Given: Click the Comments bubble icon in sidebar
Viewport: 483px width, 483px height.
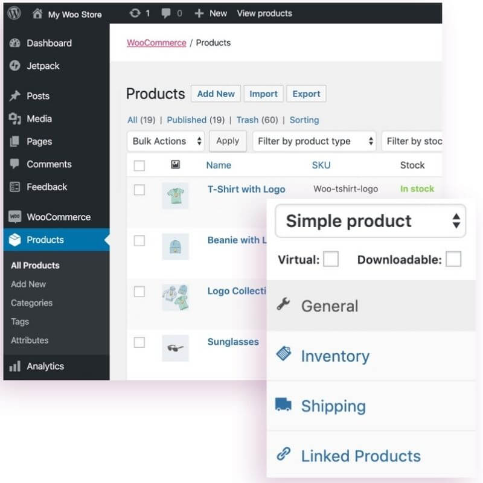Looking at the screenshot, I should coord(14,164).
